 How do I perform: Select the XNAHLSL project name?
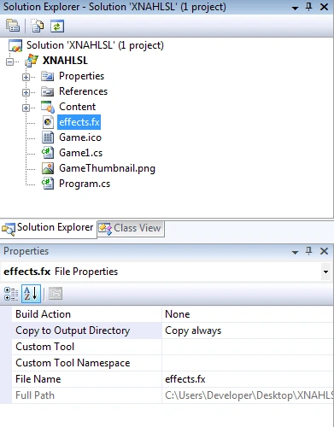65,61
